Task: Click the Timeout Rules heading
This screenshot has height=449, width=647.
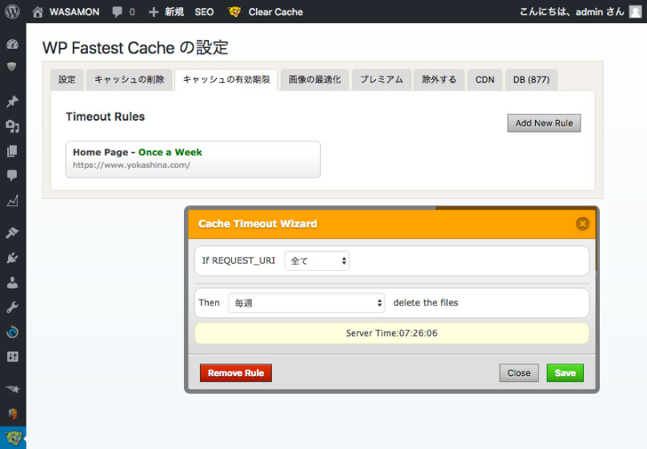Action: 106,117
